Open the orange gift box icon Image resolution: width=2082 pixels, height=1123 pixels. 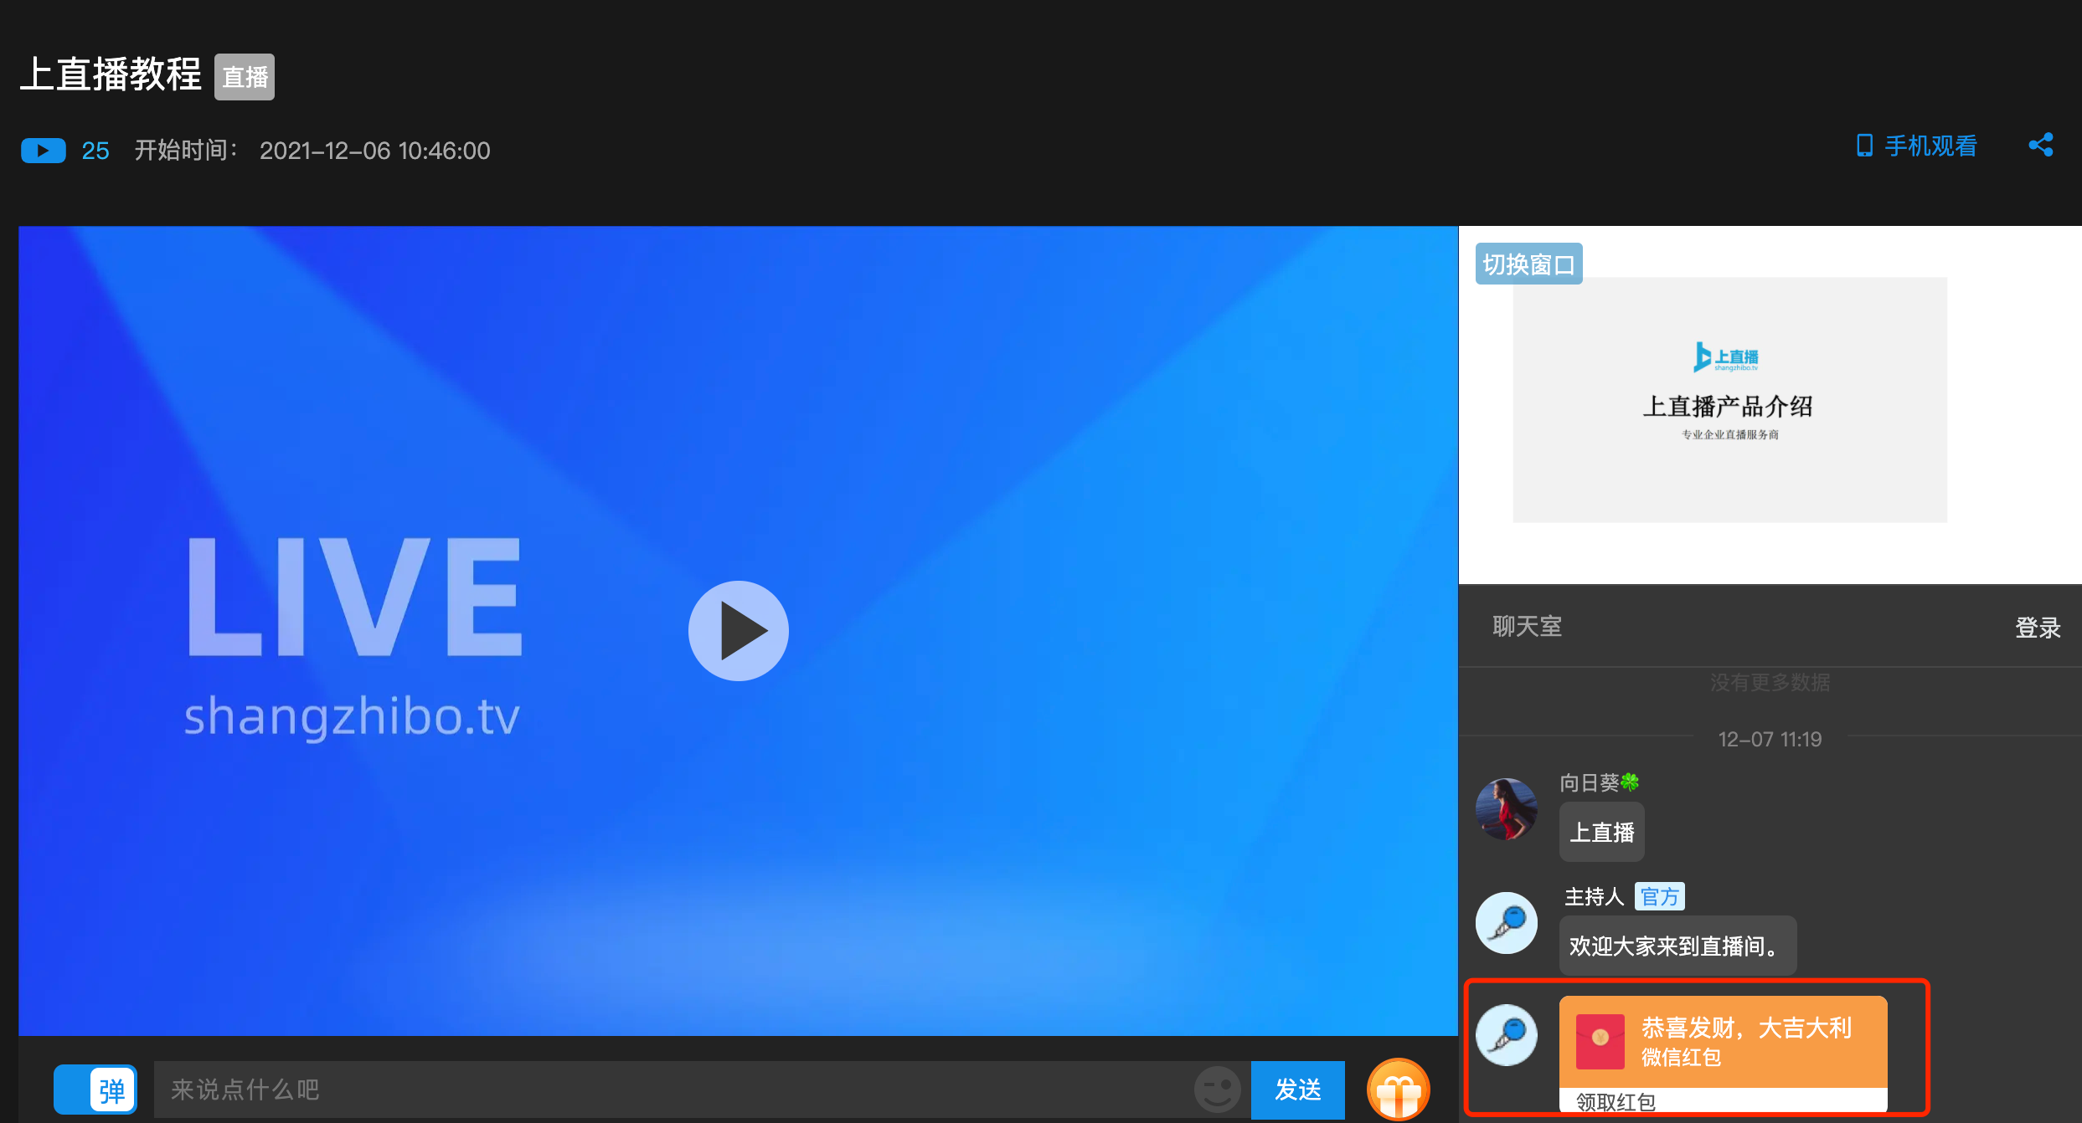pos(1398,1090)
